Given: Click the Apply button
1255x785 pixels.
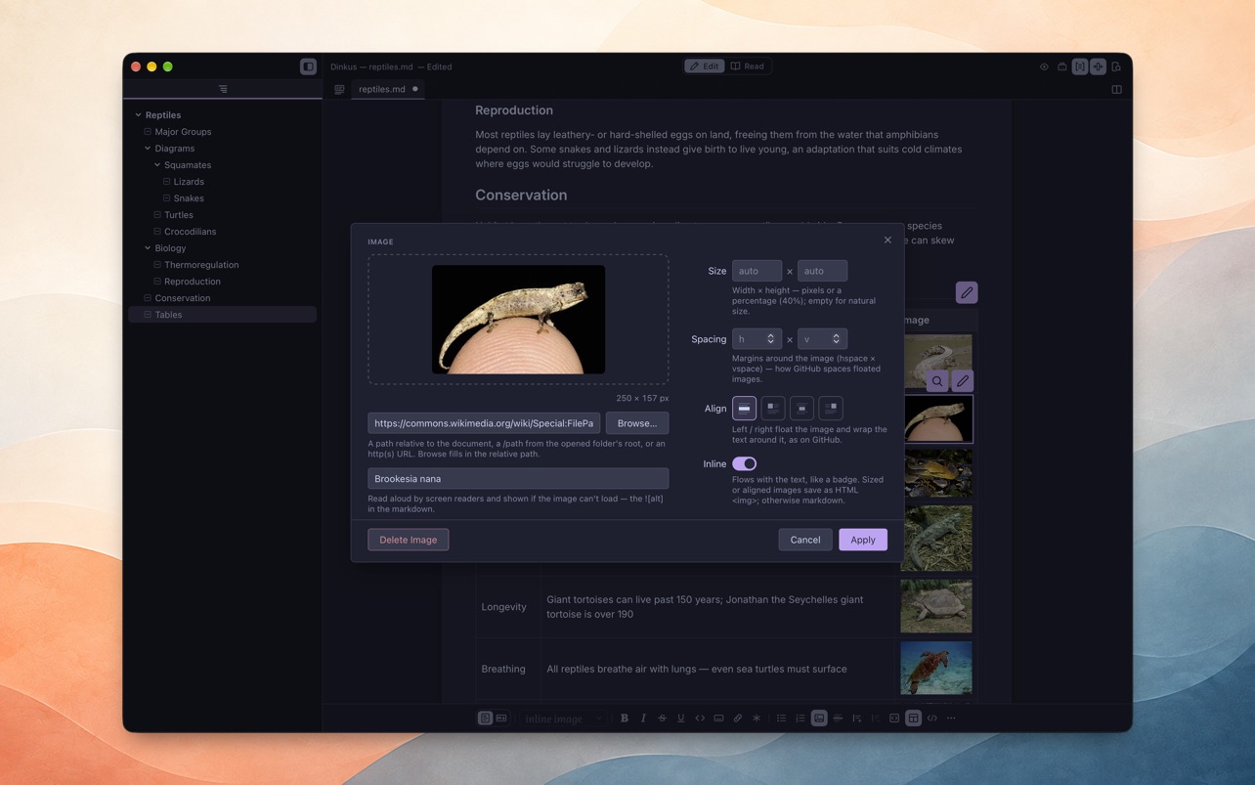Looking at the screenshot, I should (863, 540).
